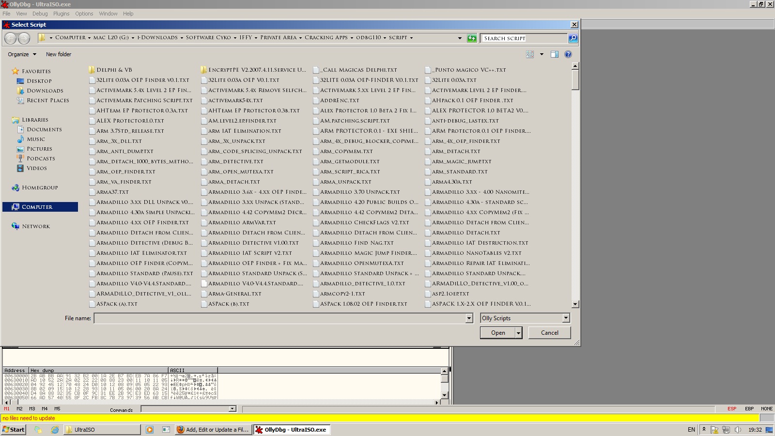775x436 pixels.
Task: Open the Command combo box dropdown in OllyDbg
Action: pos(232,409)
